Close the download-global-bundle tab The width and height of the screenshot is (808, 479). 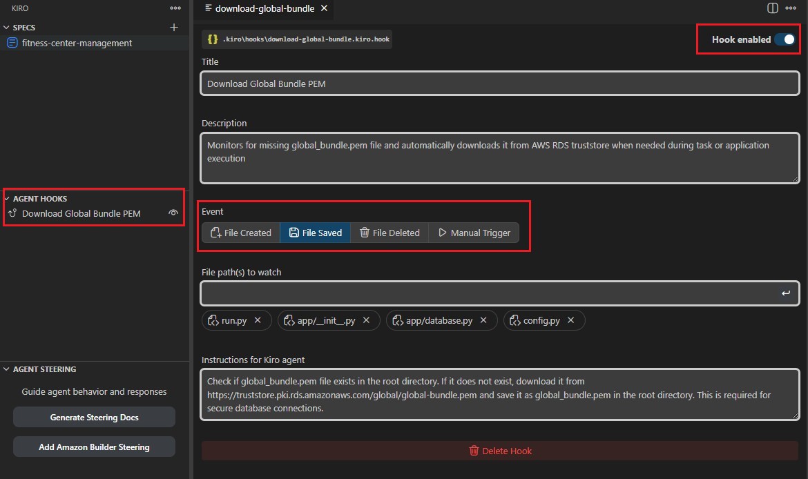coord(325,8)
